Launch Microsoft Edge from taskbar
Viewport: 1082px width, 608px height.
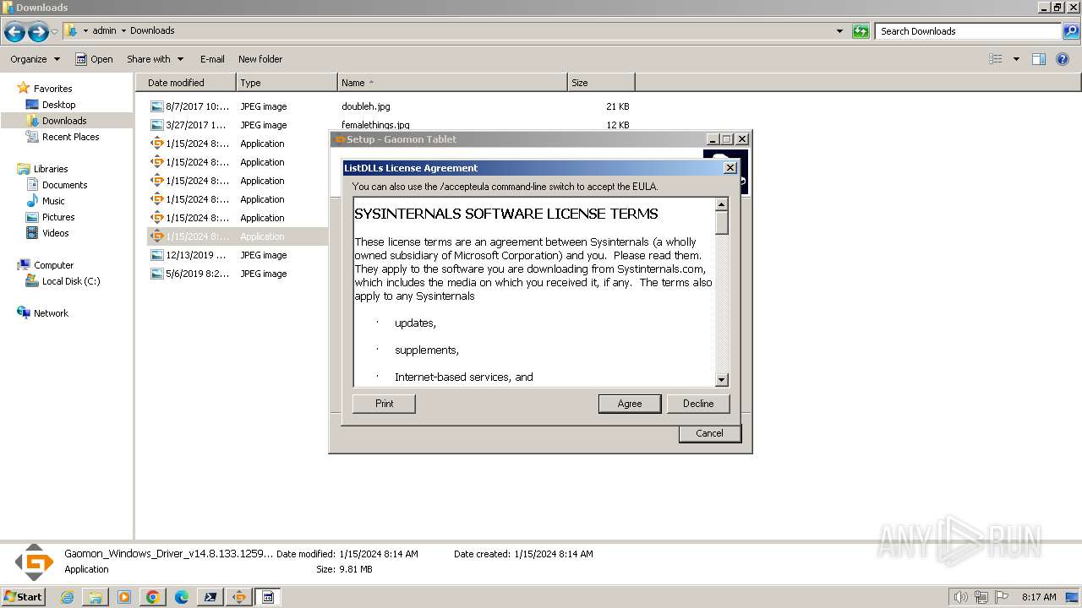[182, 597]
